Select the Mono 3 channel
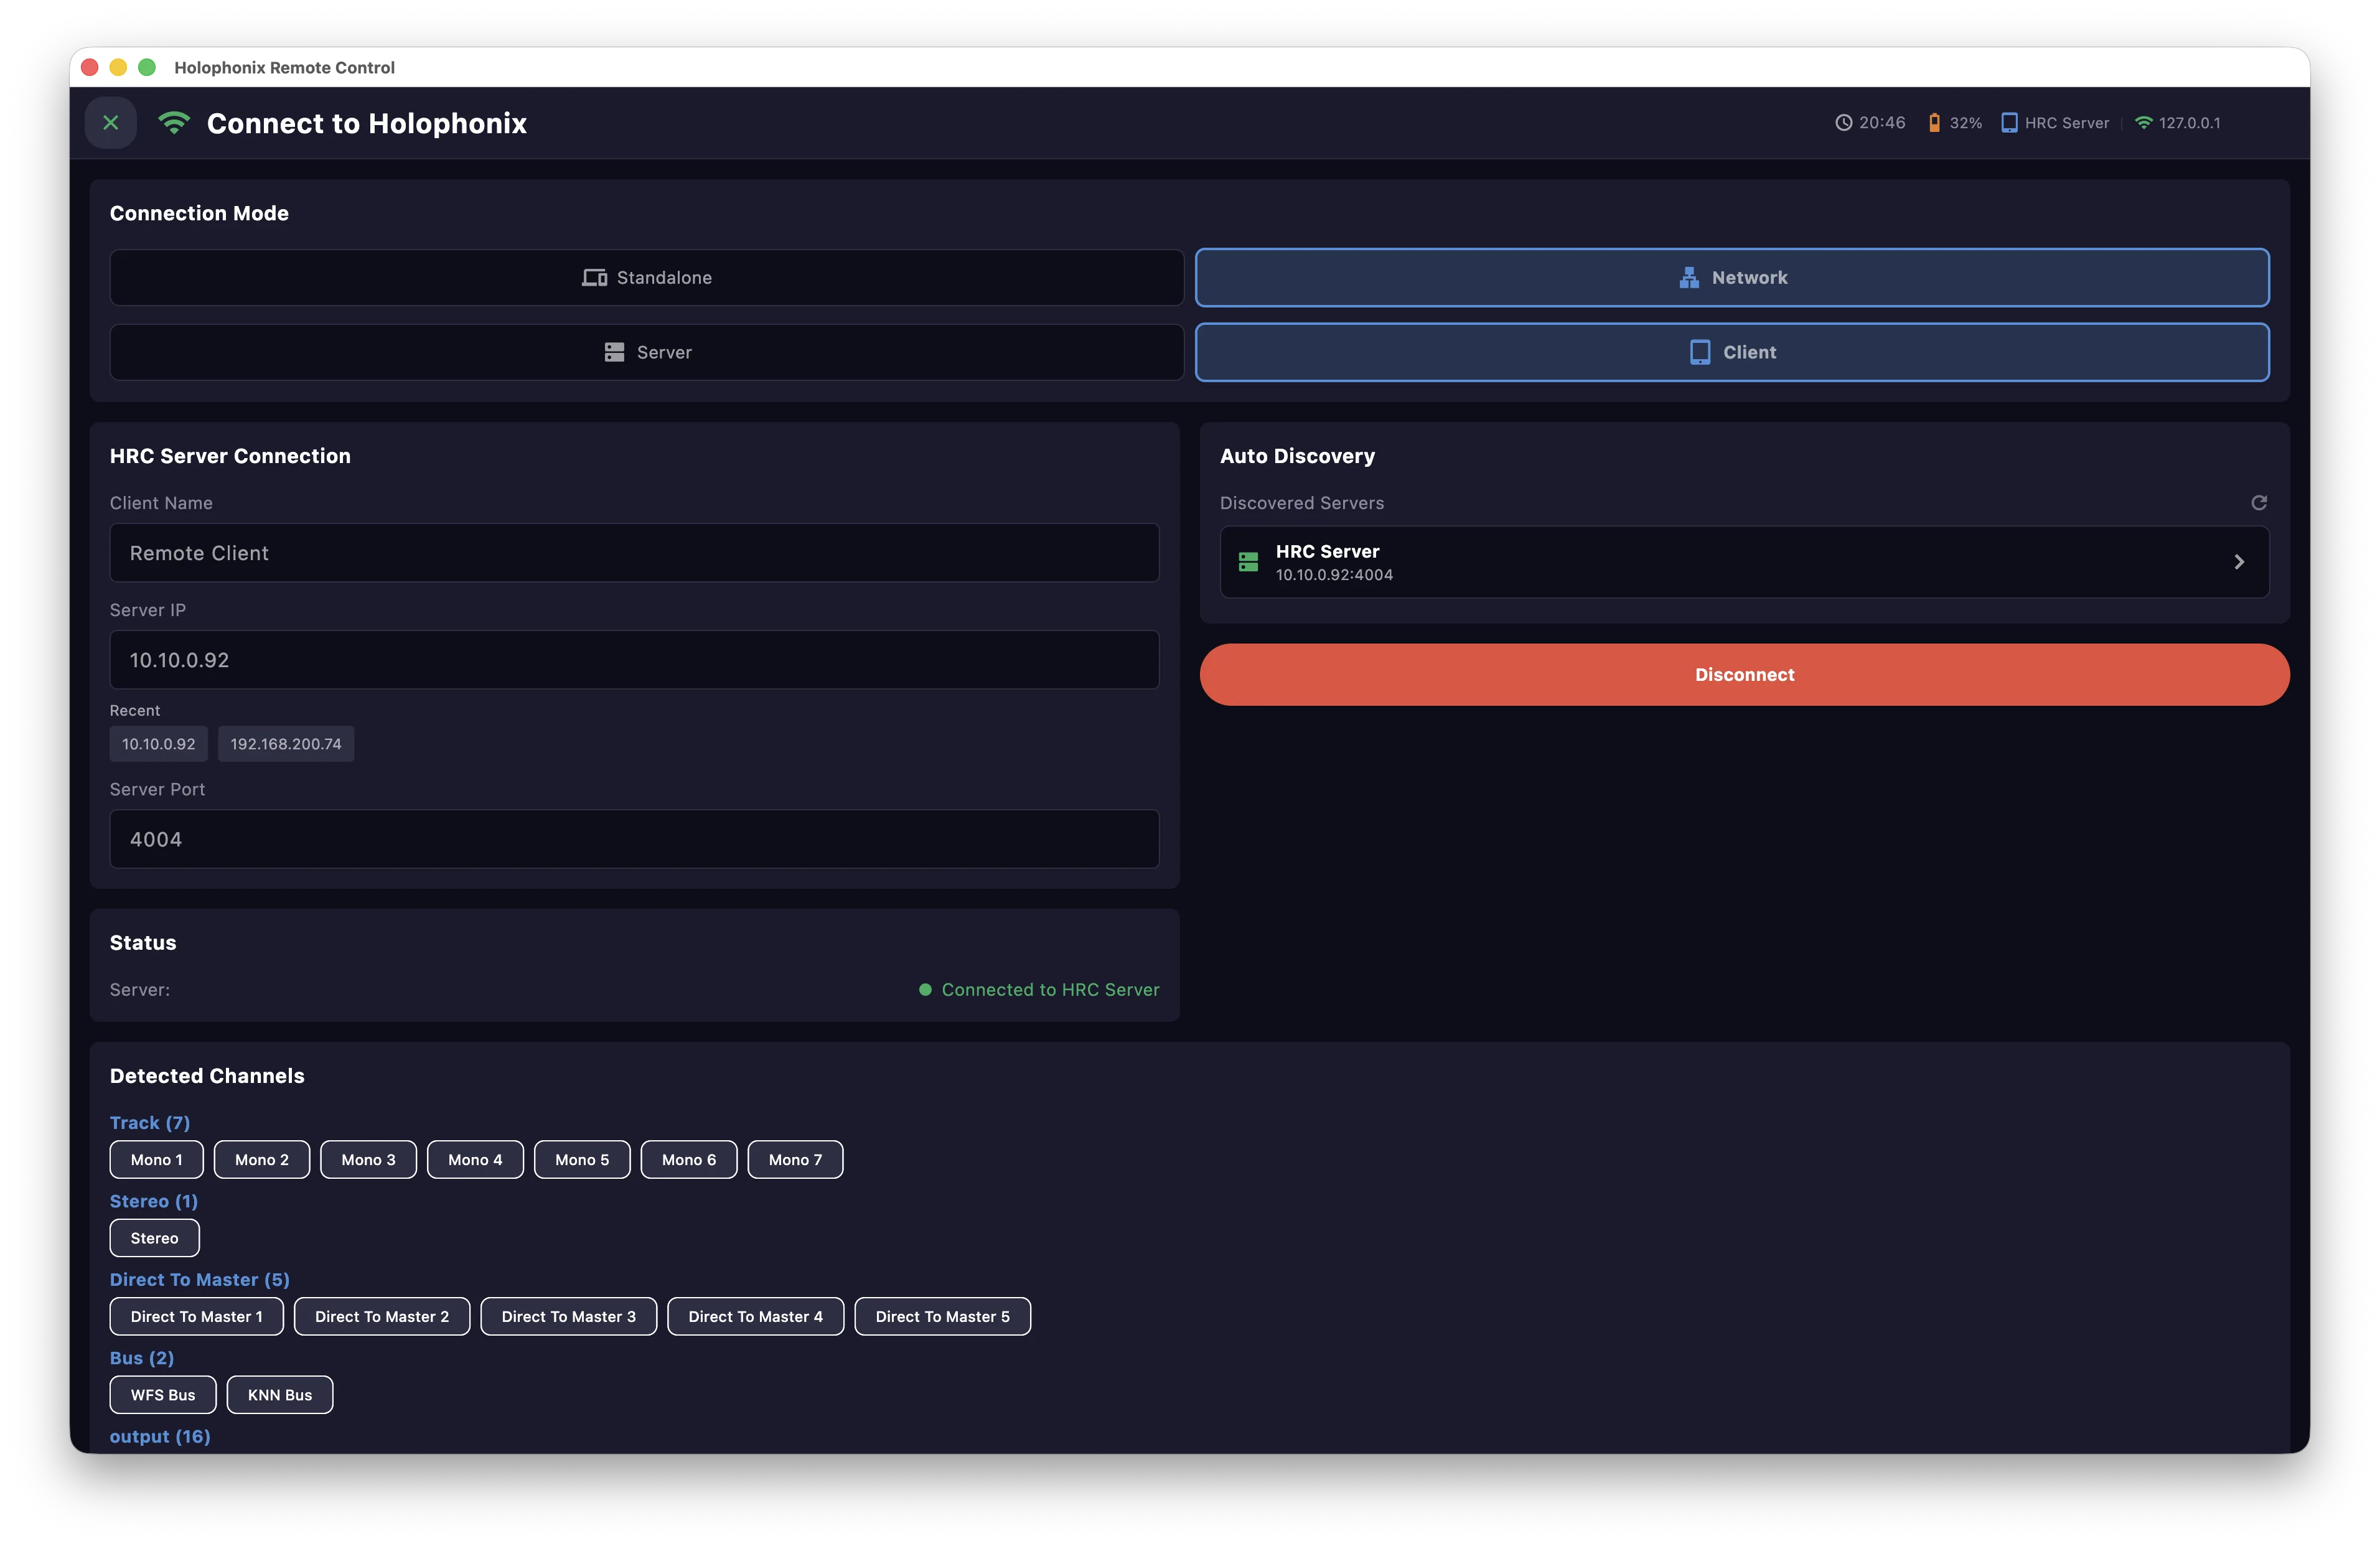The image size is (2380, 1546). [368, 1160]
